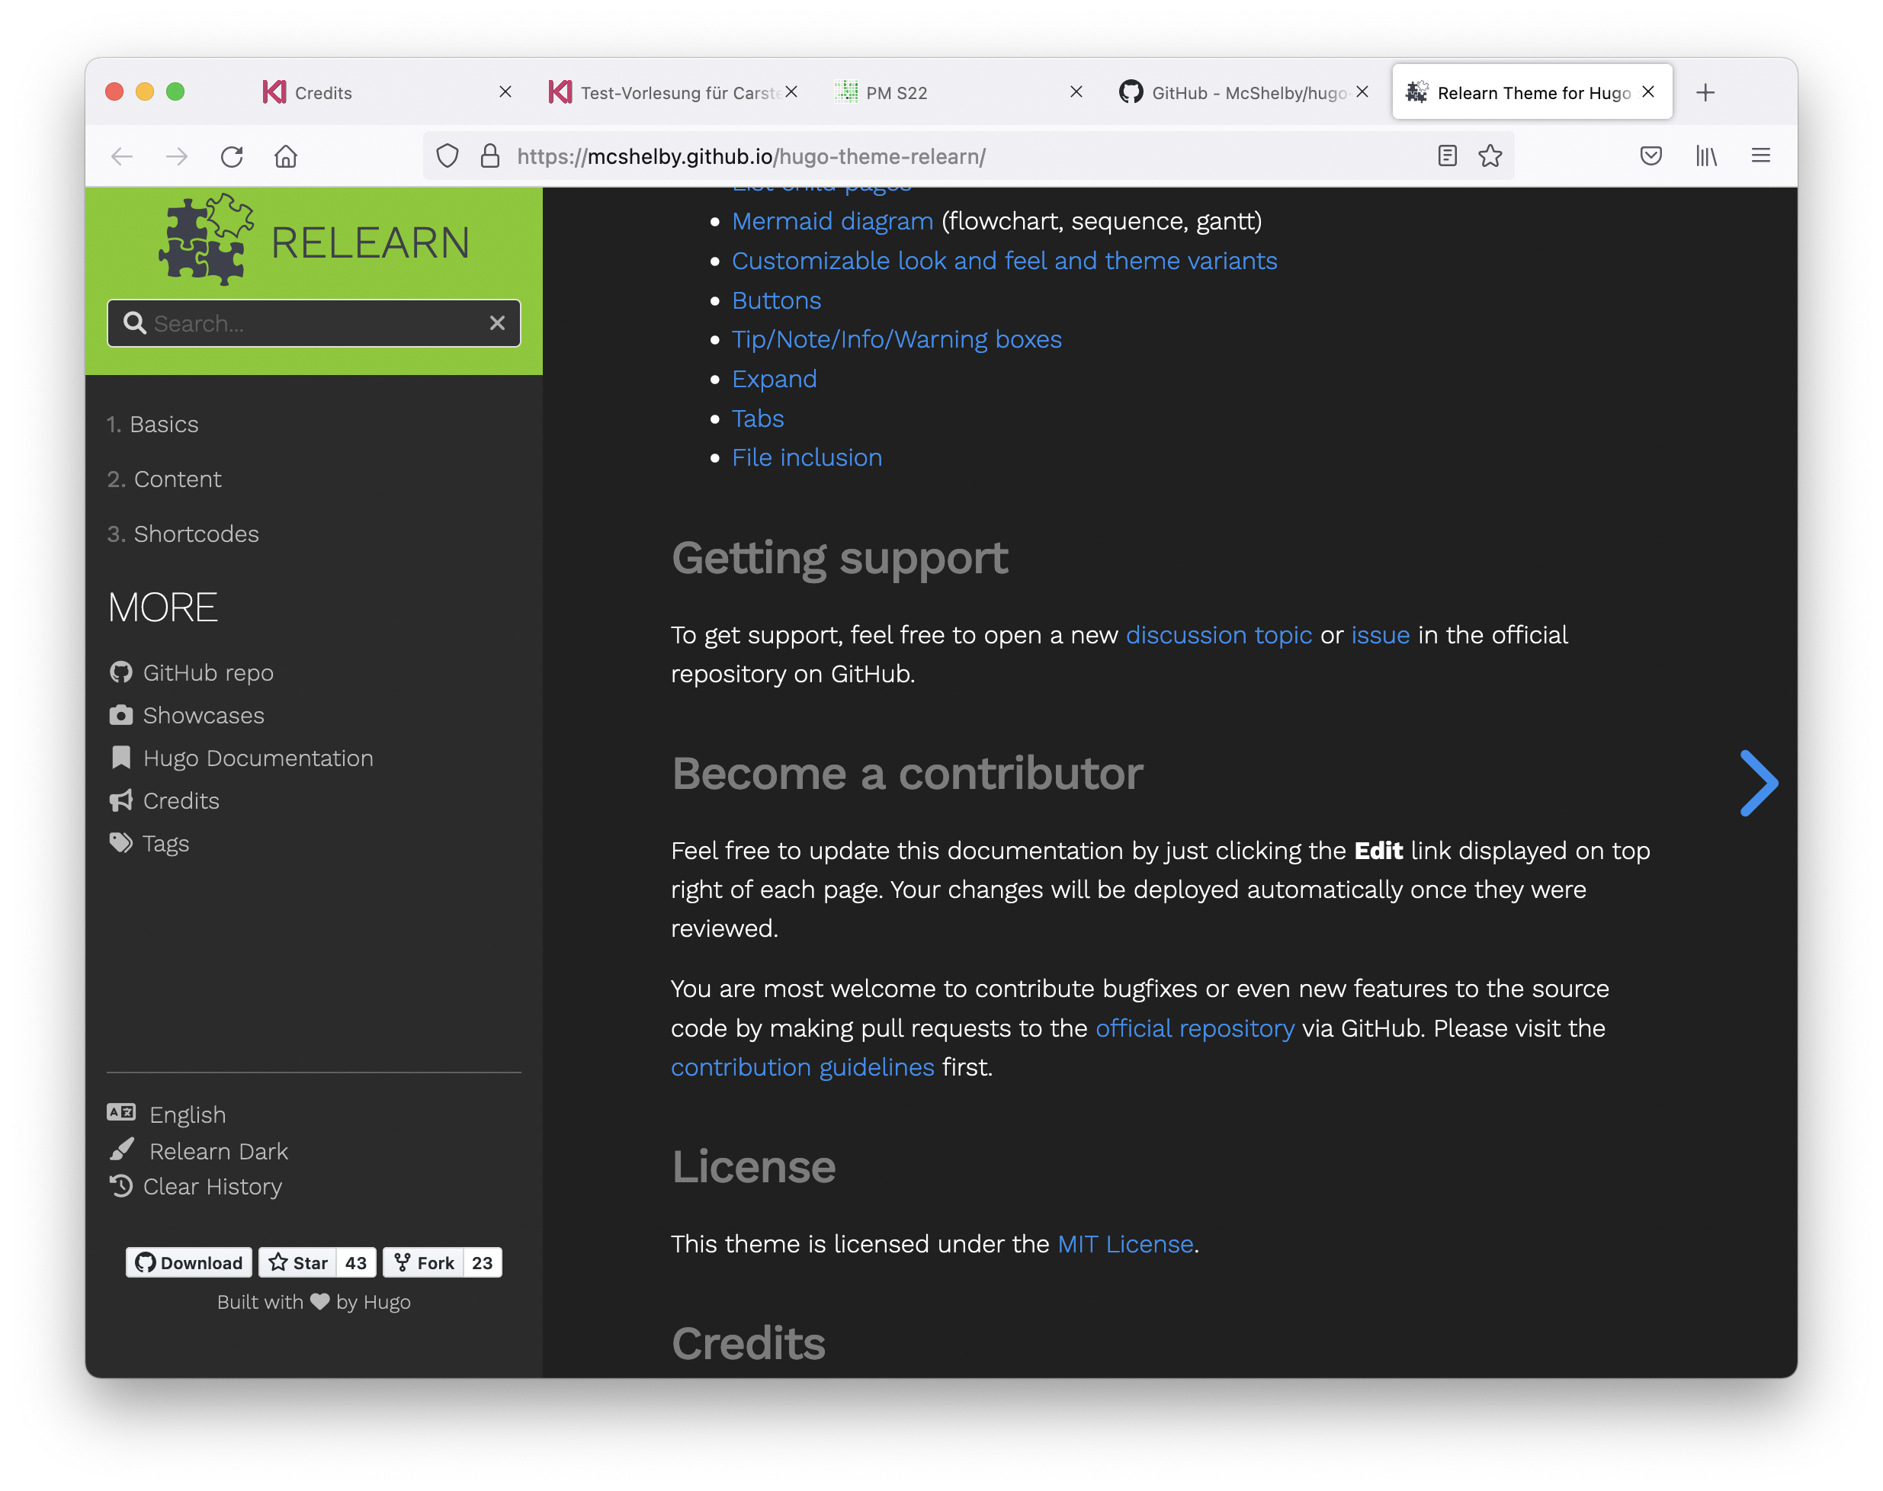Open the Pocket save icon

pyautogui.click(x=1650, y=156)
